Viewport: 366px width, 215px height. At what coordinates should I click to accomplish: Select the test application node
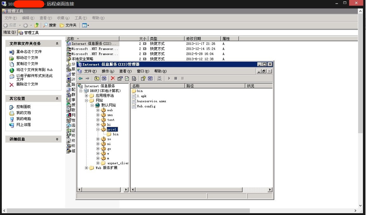108,120
